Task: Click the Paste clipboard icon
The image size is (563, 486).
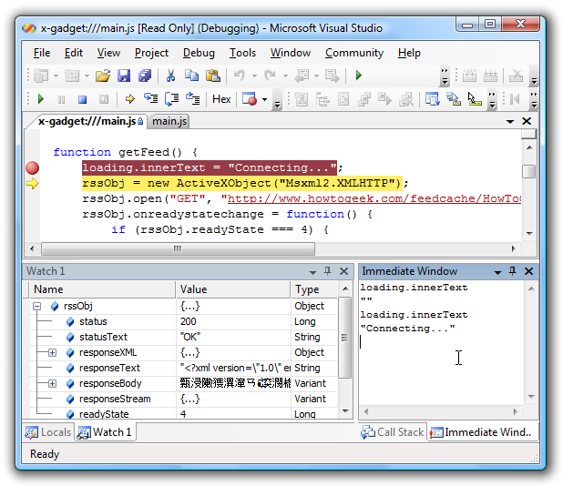Action: (213, 76)
